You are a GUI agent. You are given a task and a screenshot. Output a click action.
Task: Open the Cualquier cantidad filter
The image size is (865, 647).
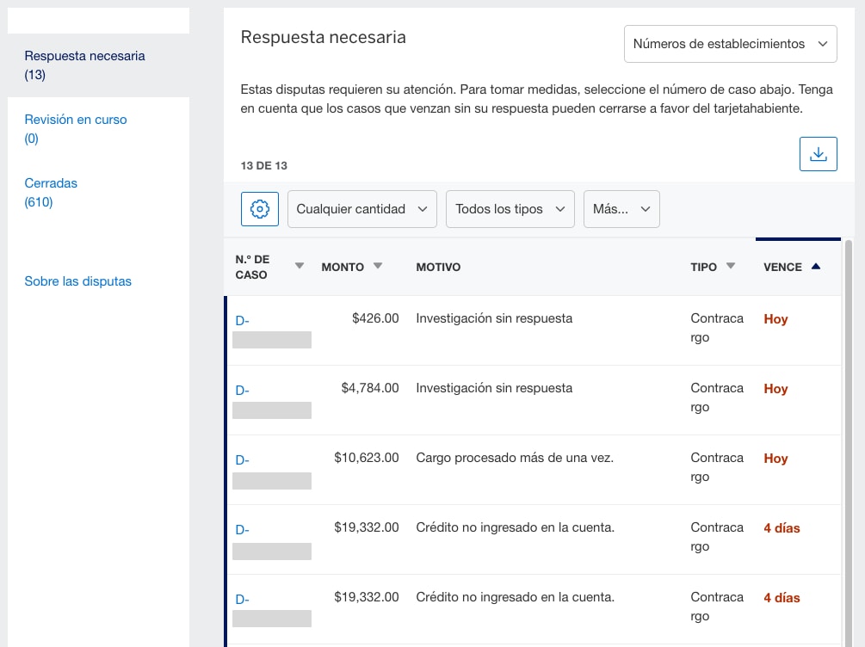point(361,209)
